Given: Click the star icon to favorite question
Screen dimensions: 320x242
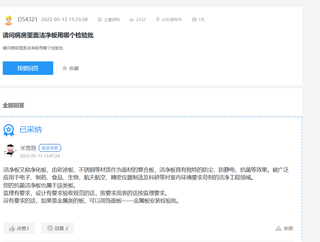Looking at the screenshot, I should pos(65,68).
